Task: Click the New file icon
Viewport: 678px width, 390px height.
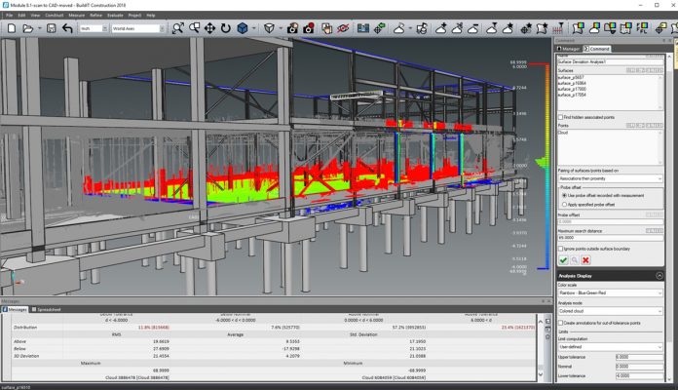Action: point(11,28)
